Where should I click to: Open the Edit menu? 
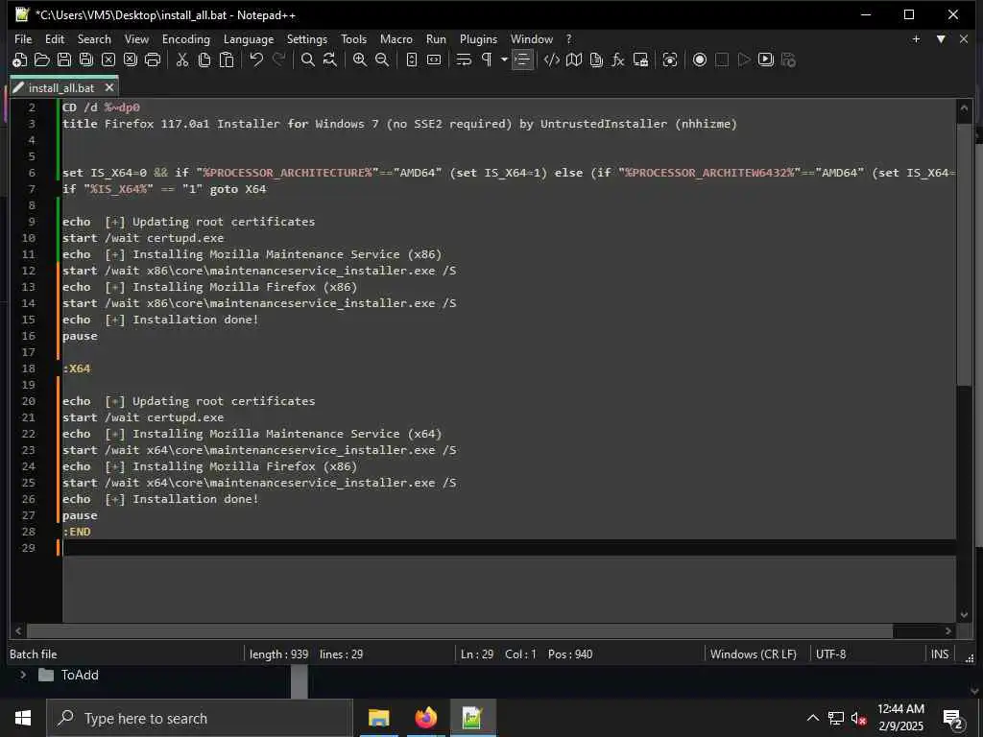[x=55, y=38]
